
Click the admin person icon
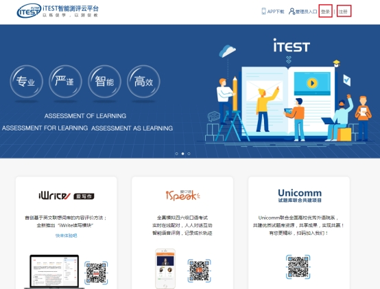292,11
